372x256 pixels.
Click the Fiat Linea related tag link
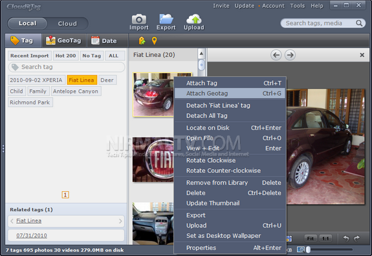[x=28, y=220]
